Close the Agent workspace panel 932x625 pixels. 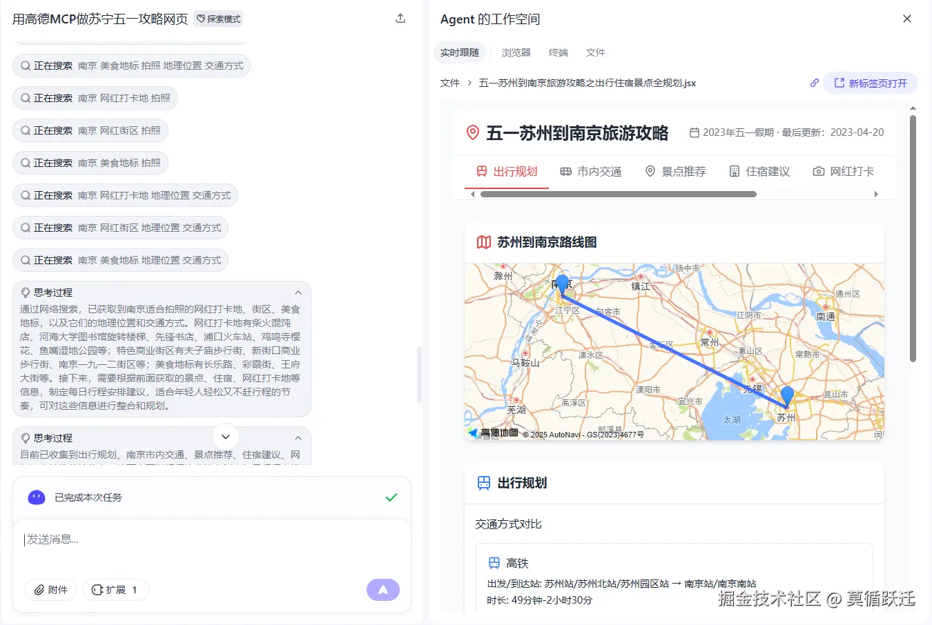[x=907, y=19]
